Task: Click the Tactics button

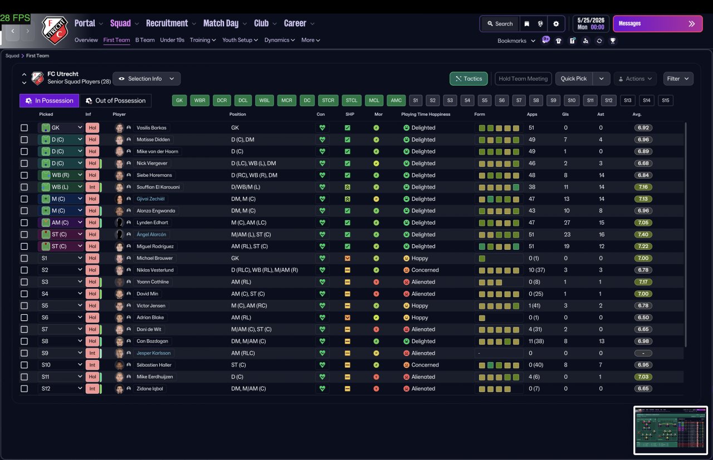Action: click(x=468, y=78)
